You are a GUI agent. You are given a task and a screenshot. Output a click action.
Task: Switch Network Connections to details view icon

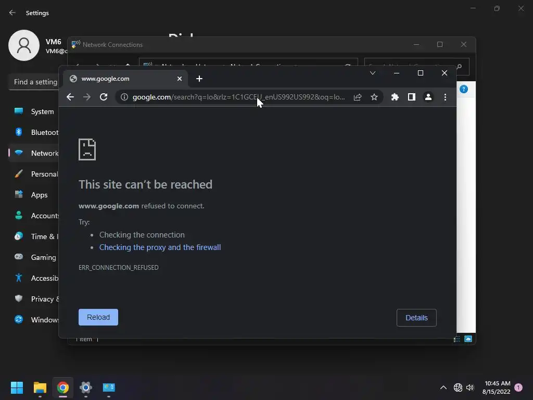coord(457,339)
